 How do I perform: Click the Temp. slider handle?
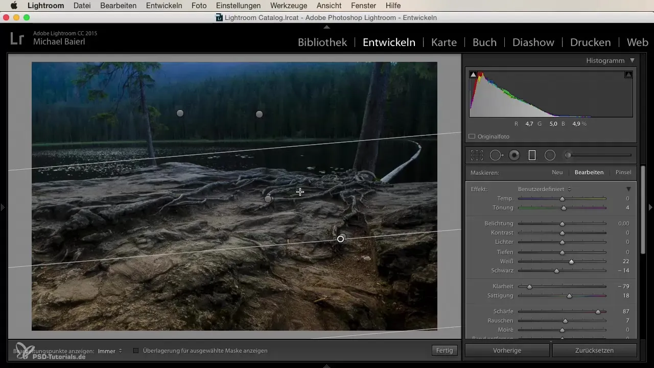[562, 199]
